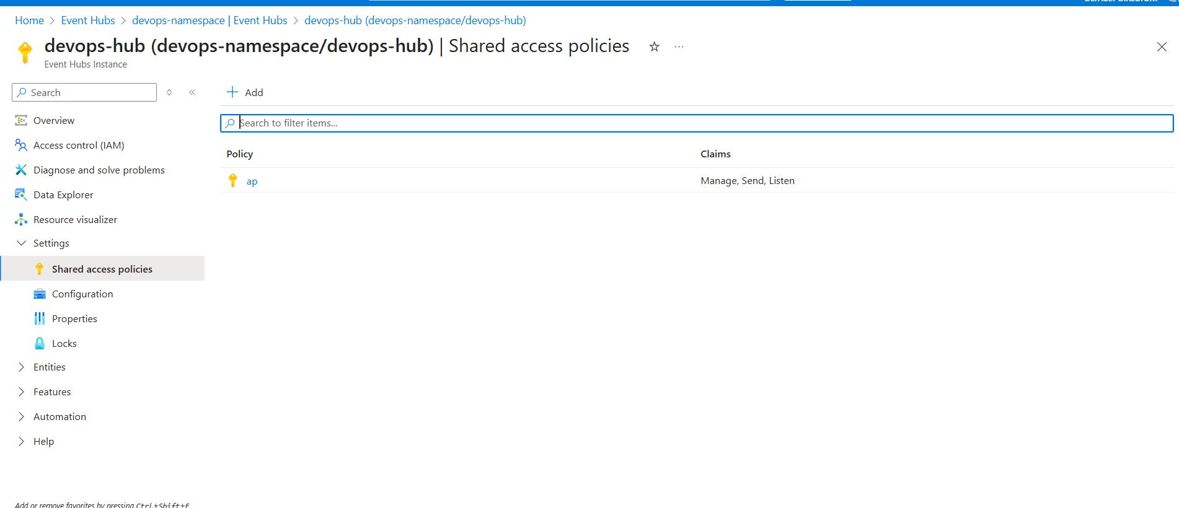
Task: Click the Access control (IAM) people icon
Action: 21,145
